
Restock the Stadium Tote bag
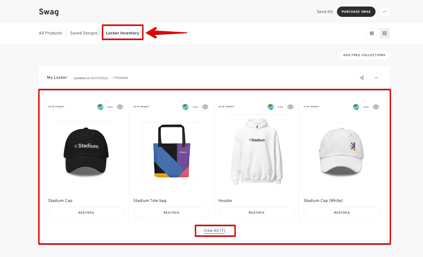[171, 213]
